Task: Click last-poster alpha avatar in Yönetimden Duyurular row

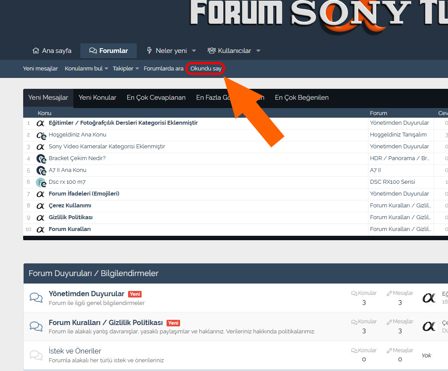Action: [x=429, y=298]
